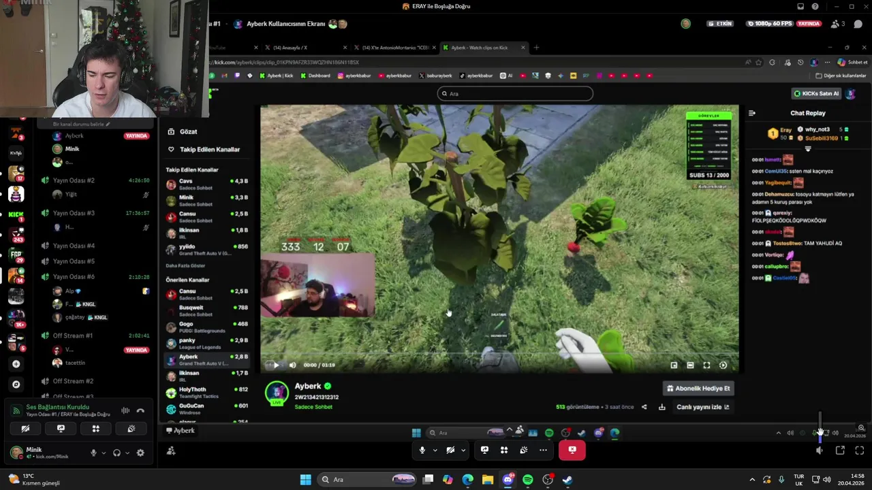Open the clip player settings icon
Viewport: 872px width, 490px height.
(x=723, y=365)
